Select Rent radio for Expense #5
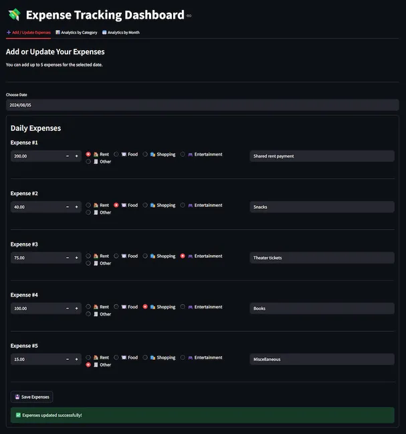 [88, 357]
